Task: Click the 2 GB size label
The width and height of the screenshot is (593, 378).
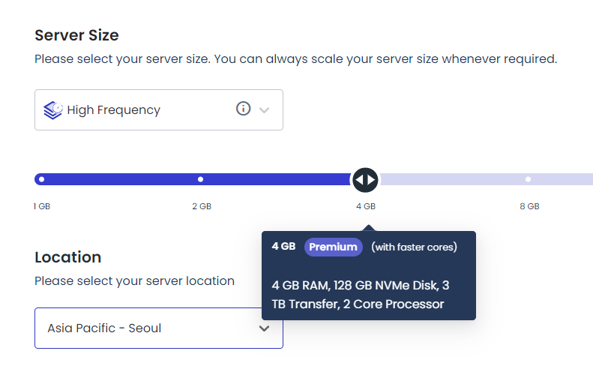Action: pyautogui.click(x=202, y=206)
